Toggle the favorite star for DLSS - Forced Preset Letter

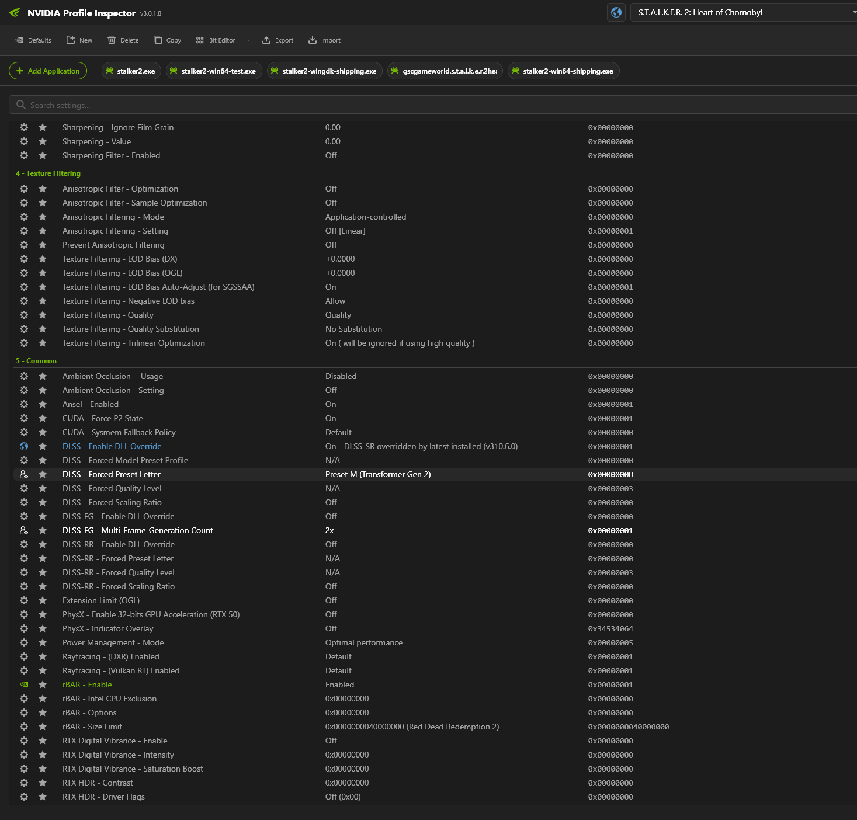(43, 474)
